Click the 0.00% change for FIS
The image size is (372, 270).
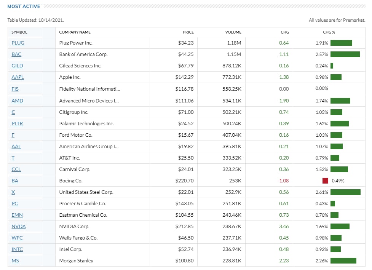coord(322,88)
